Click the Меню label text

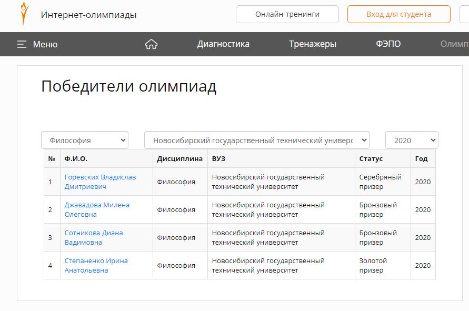pyautogui.click(x=45, y=44)
